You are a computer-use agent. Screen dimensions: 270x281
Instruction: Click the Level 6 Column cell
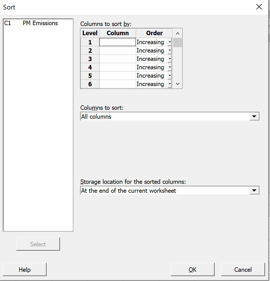pos(117,84)
